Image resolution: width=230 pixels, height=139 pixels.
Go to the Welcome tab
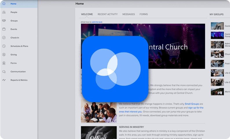pos(87,14)
